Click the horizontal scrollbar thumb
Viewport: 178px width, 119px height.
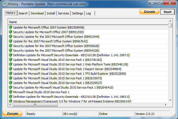pyautogui.click(x=35, y=105)
